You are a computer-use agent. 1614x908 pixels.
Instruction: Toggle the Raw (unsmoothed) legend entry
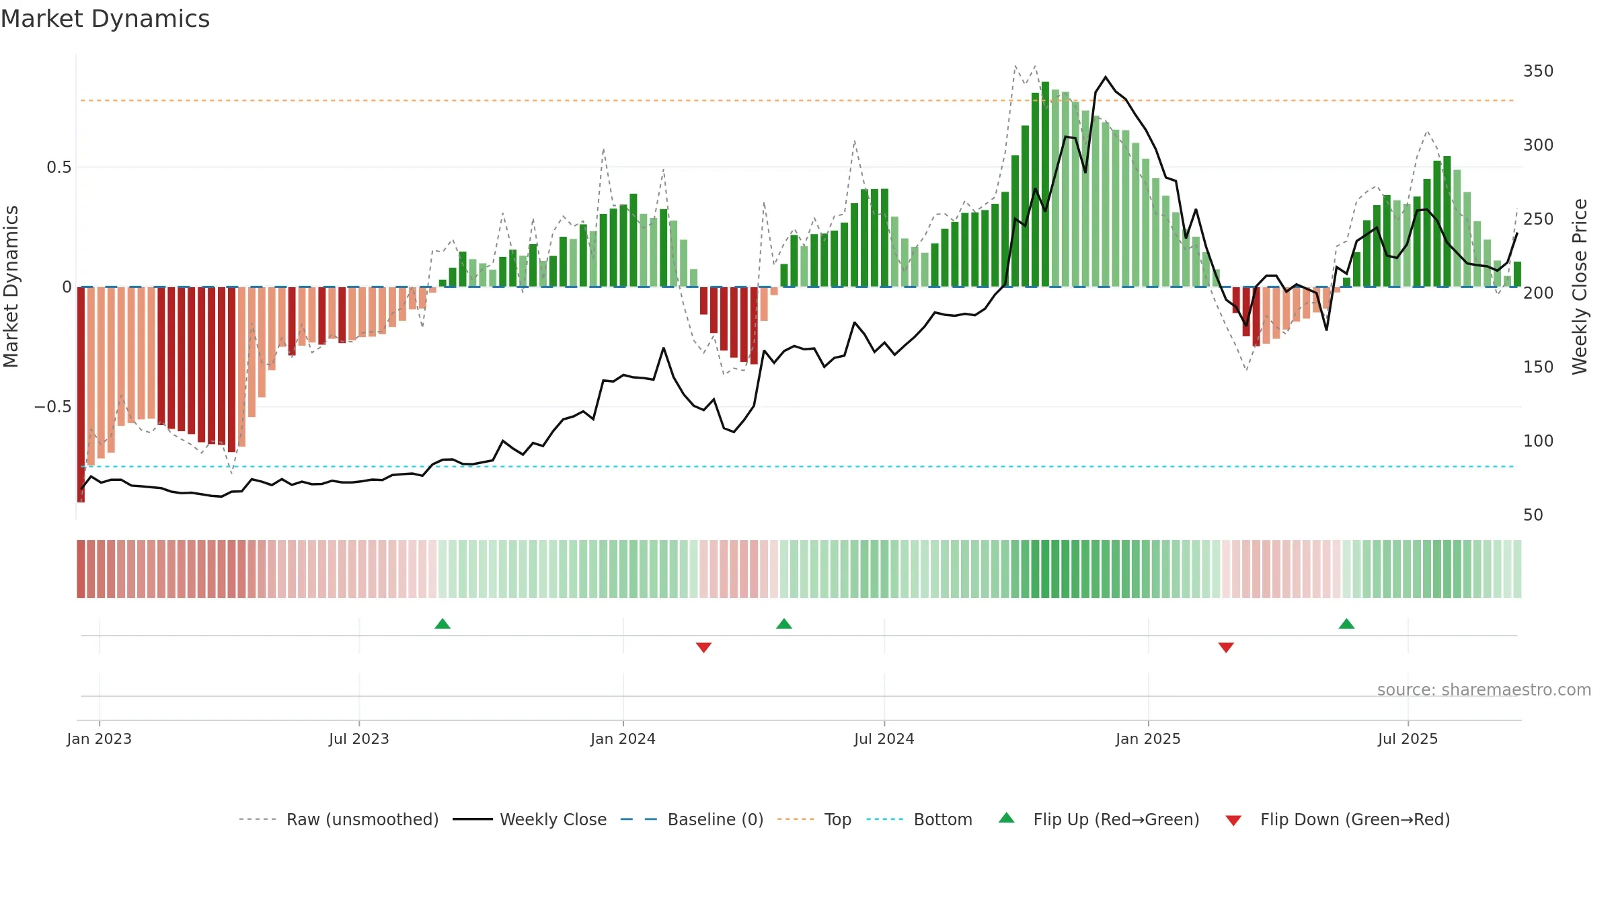338,819
